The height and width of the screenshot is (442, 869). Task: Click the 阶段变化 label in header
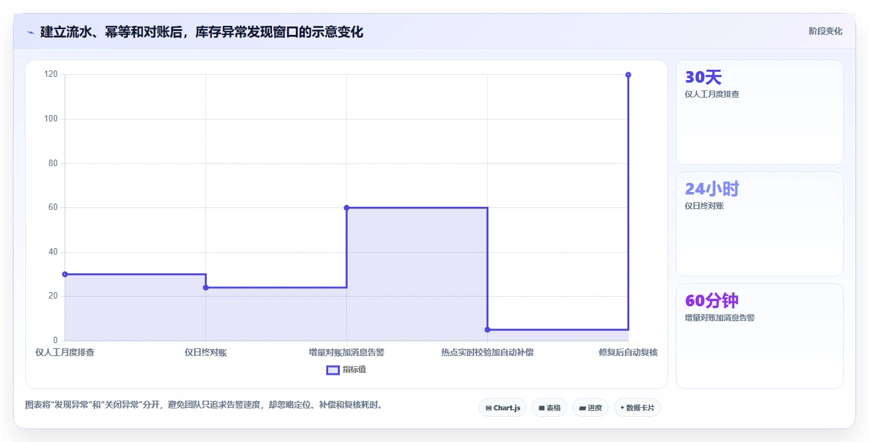coord(825,31)
